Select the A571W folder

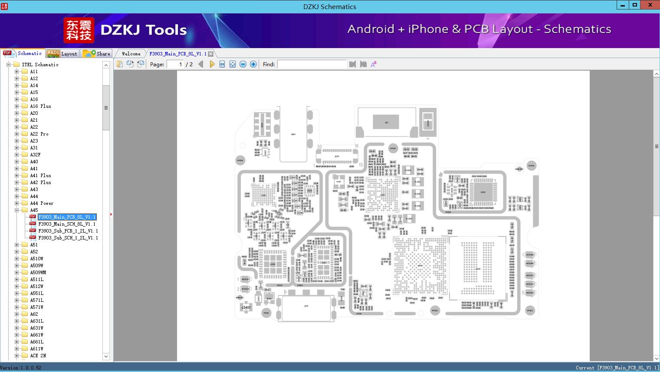tap(37, 307)
